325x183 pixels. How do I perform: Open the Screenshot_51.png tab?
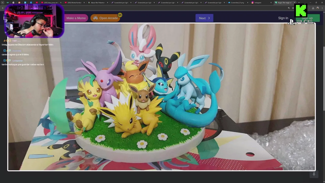[x=237, y=3]
